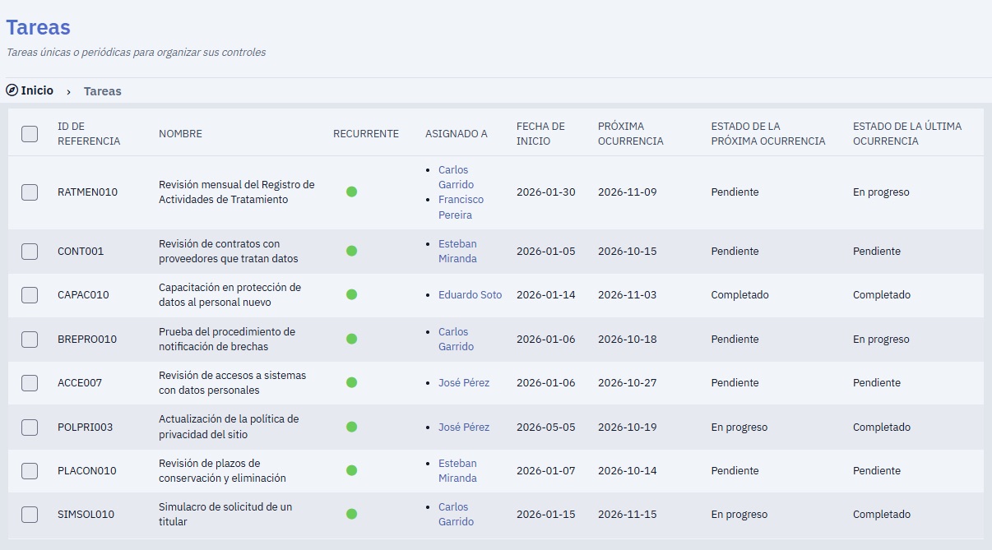992x550 pixels.
Task: Open Esteban Miranda link in PLACON010 row
Action: [x=457, y=470]
